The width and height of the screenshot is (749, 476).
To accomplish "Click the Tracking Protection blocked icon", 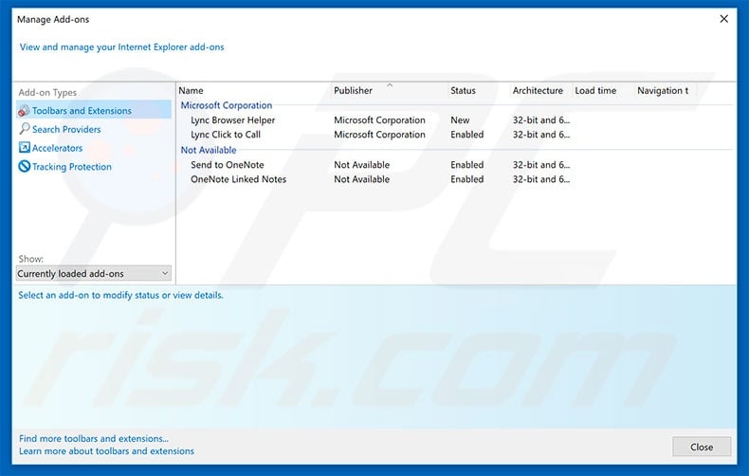I will tap(25, 166).
